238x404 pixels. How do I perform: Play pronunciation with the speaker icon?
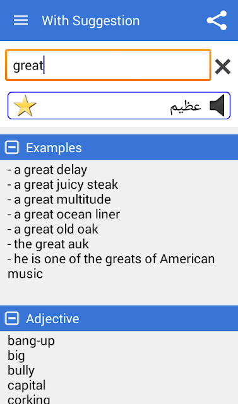click(217, 105)
